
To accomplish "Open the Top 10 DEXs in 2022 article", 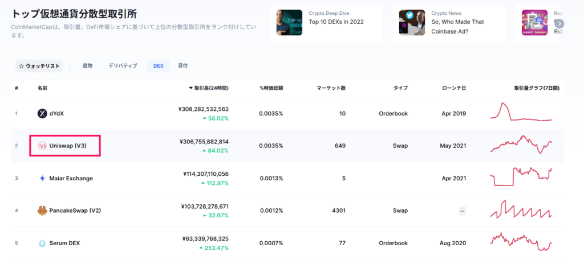I will [336, 22].
